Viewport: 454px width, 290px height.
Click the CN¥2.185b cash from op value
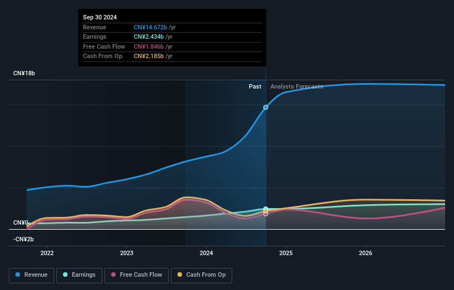149,56
